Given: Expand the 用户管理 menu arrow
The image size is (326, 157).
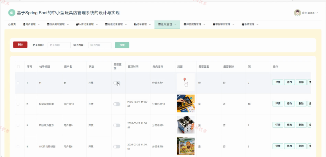Looking at the screenshot, I should (x=39, y=24).
